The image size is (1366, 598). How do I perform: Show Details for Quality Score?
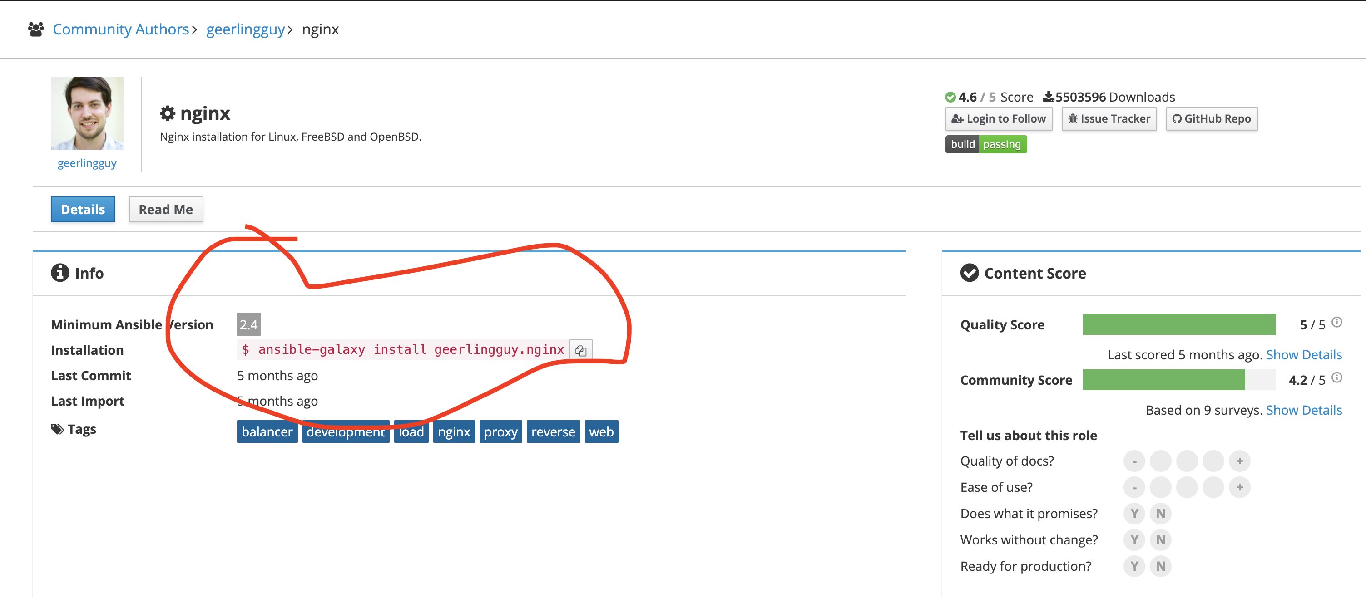pyautogui.click(x=1304, y=355)
